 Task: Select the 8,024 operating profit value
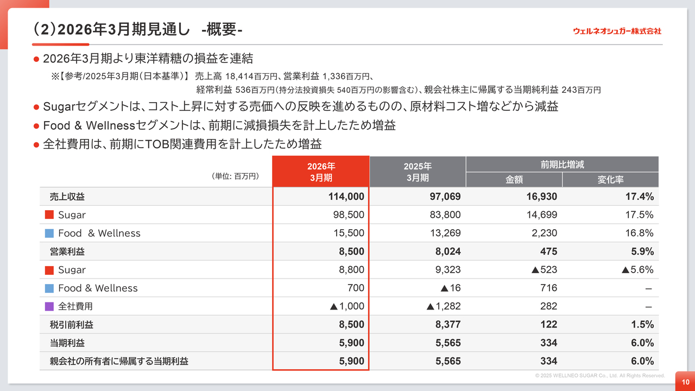coord(448,252)
